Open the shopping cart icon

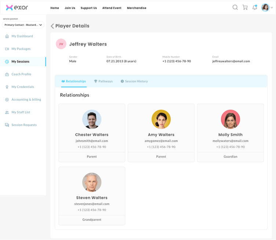(245, 7)
